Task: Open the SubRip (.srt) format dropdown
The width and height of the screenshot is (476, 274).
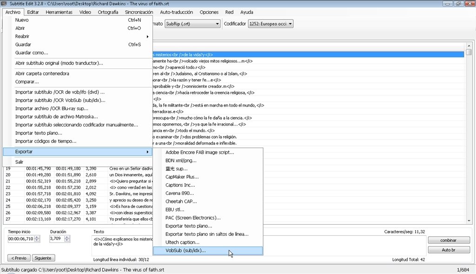Action: tap(192, 24)
